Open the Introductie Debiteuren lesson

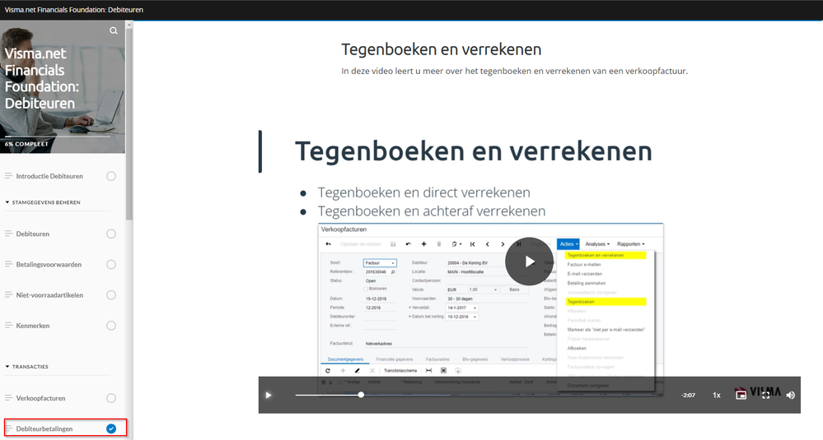(x=49, y=176)
